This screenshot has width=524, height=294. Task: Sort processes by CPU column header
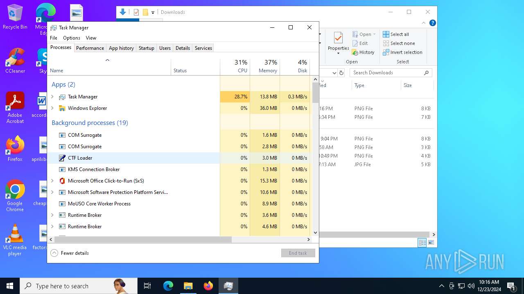(235, 67)
